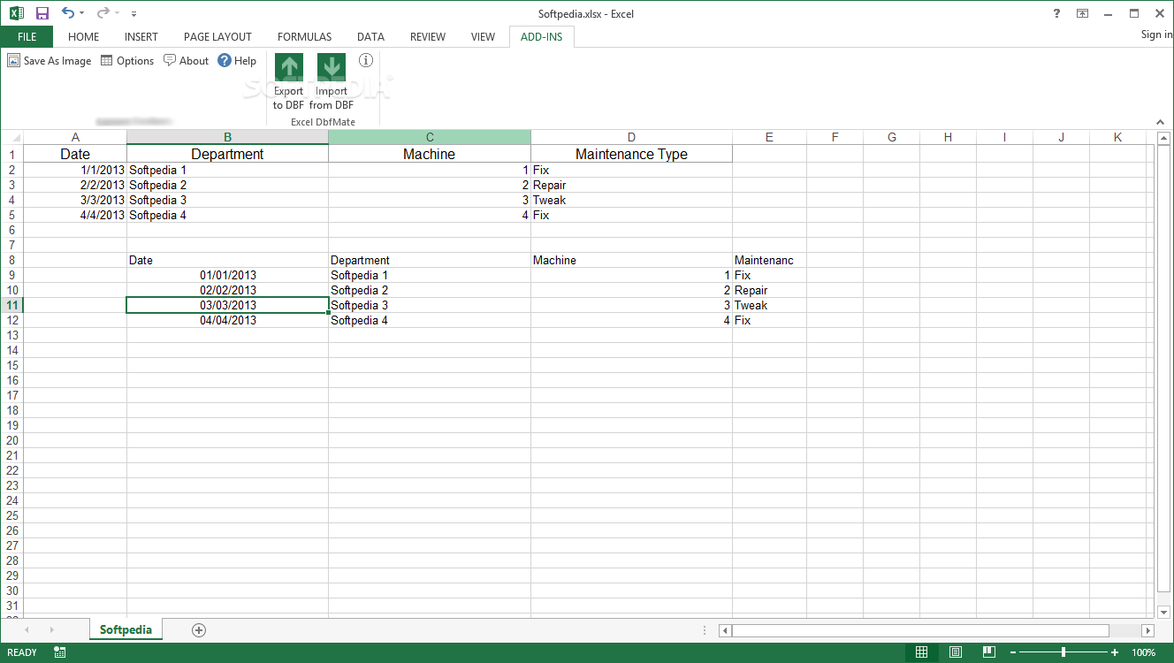Image resolution: width=1174 pixels, height=663 pixels.
Task: Click the Save icon in the quick access toolbar
Action: (x=42, y=13)
